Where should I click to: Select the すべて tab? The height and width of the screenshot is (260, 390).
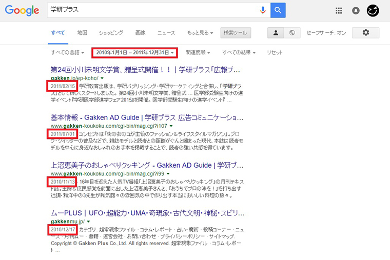(x=58, y=33)
